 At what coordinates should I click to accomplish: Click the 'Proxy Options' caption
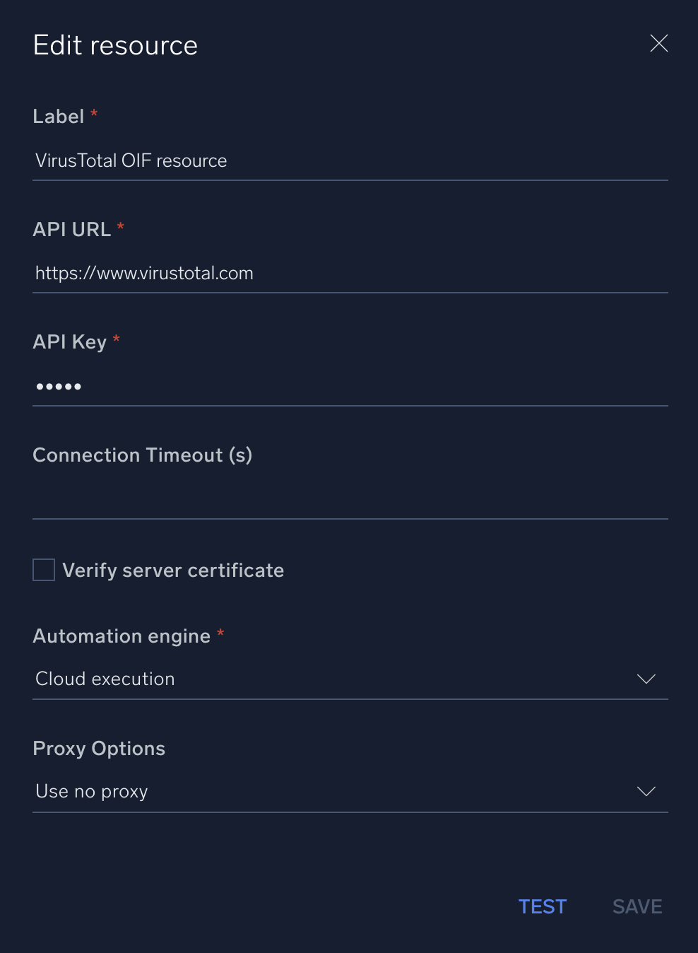[99, 749]
